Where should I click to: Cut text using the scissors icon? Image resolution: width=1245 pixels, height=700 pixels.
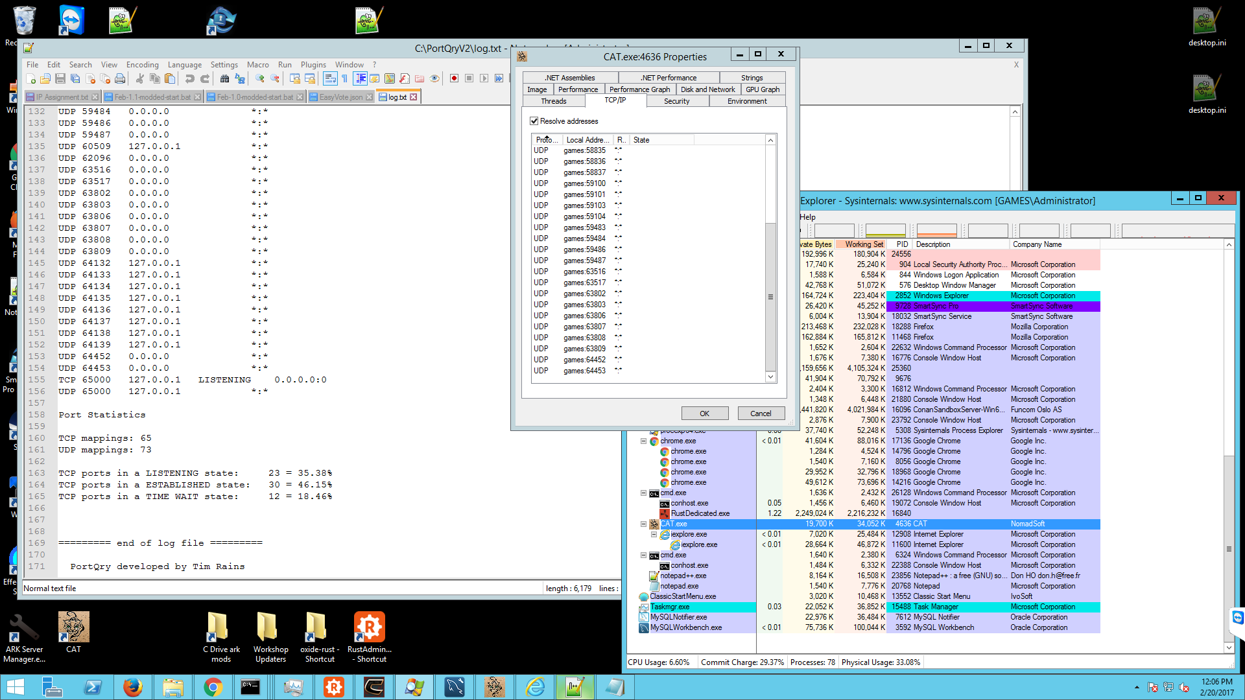[139, 78]
